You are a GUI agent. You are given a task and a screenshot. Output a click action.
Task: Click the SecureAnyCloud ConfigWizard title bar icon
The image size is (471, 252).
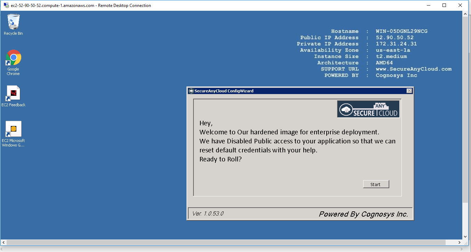(191, 91)
